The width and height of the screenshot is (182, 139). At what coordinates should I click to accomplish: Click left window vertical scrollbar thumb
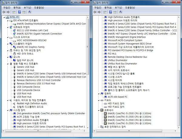[x=88, y=47]
